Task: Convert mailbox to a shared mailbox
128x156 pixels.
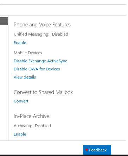Action: (x=21, y=101)
